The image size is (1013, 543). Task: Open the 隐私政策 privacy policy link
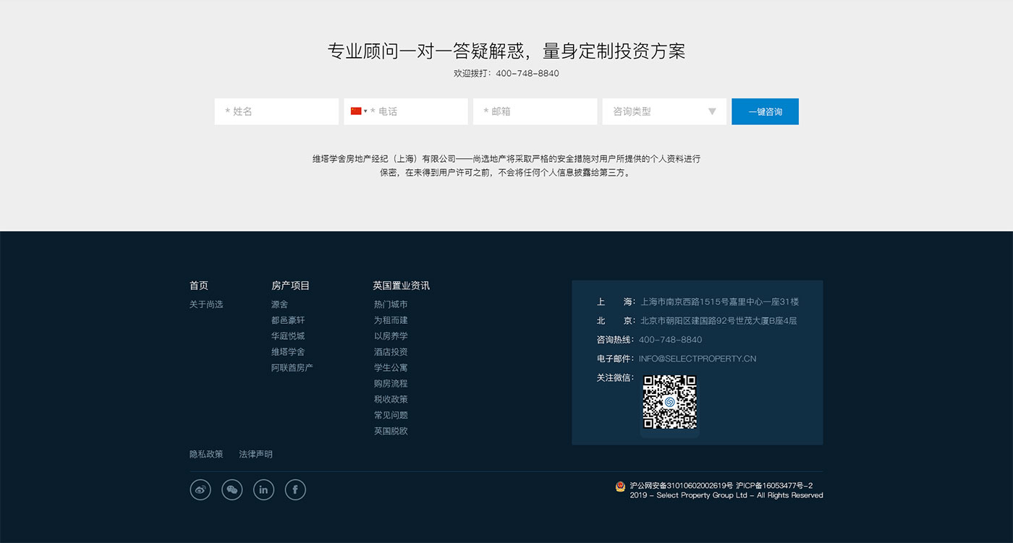(x=206, y=454)
